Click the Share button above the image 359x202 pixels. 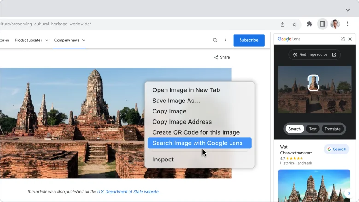click(221, 57)
